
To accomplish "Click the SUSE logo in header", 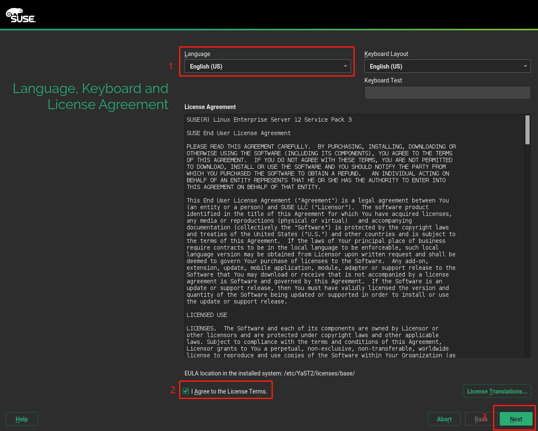I will (21, 15).
